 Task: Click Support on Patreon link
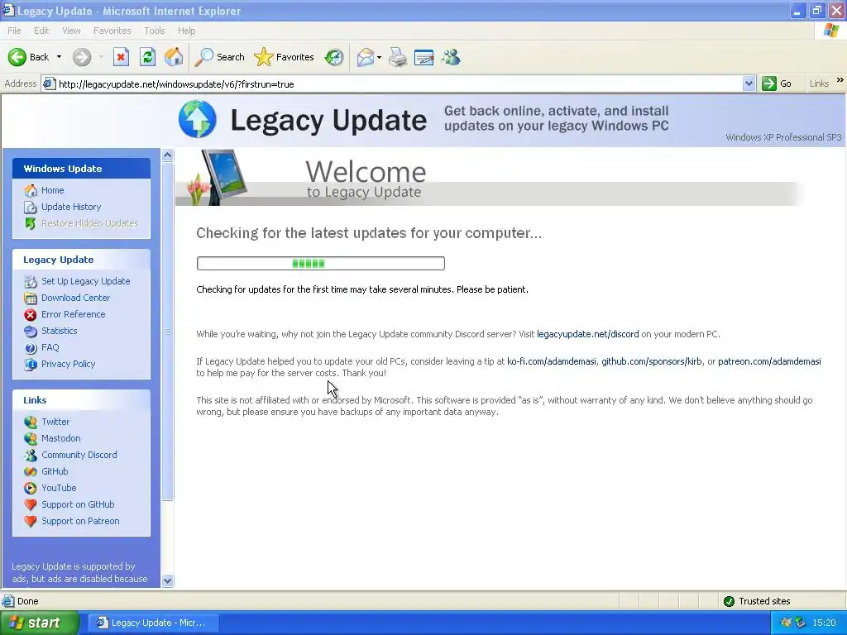coord(80,521)
